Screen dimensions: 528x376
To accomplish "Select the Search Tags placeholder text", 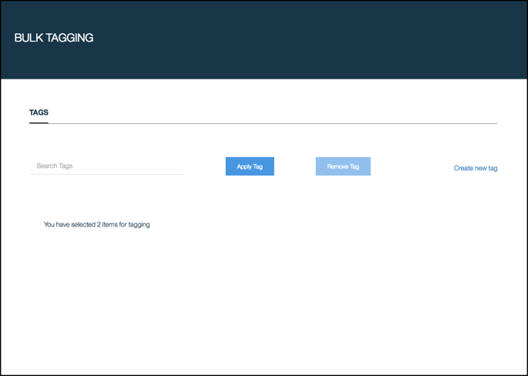I will 55,166.
